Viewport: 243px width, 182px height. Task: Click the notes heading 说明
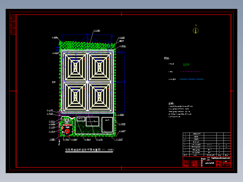[172, 104]
